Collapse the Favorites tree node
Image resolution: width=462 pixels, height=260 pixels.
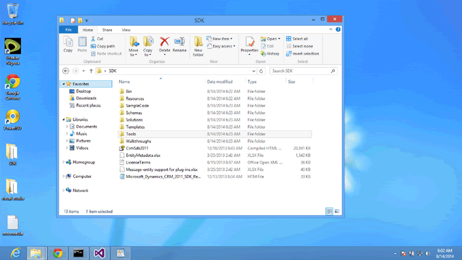pyautogui.click(x=63, y=84)
